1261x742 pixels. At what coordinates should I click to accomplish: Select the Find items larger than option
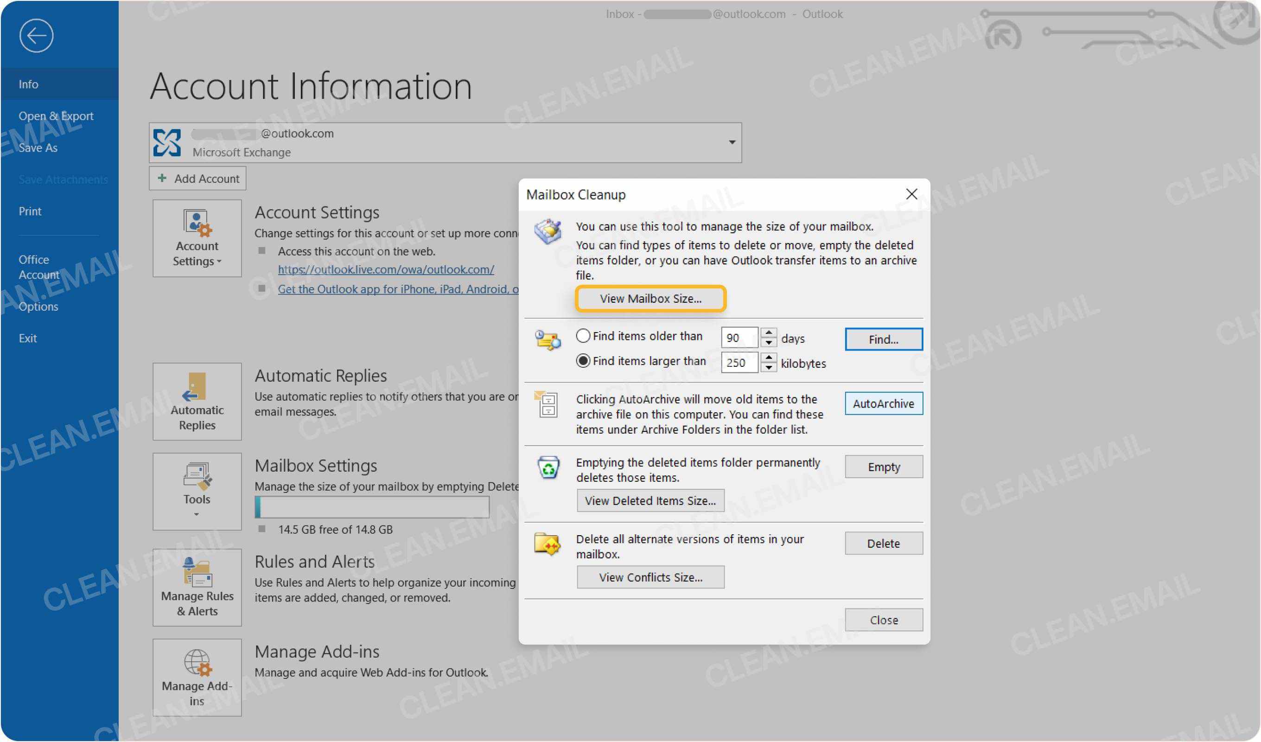click(583, 361)
